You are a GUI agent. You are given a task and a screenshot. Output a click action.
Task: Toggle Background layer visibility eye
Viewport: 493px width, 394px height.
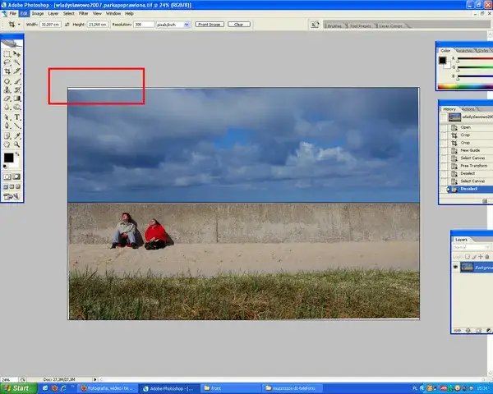click(x=455, y=267)
